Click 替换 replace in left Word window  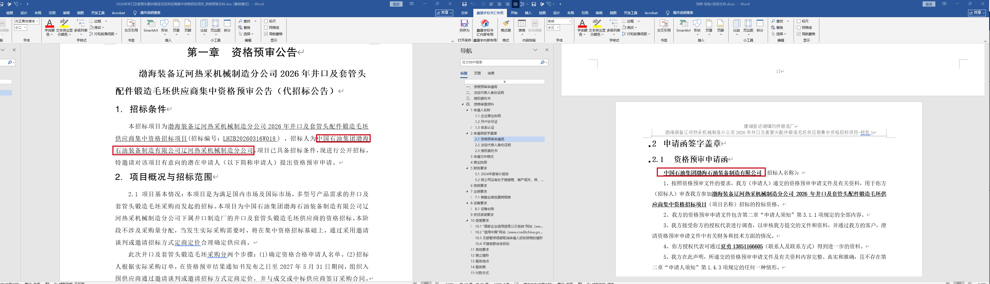tap(244, 28)
